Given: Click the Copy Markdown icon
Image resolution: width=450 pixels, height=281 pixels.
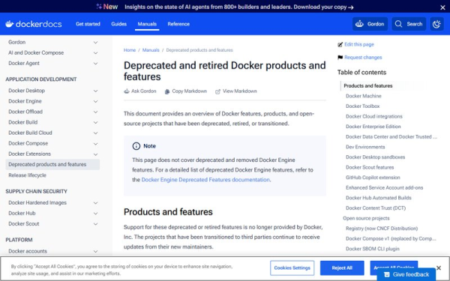Looking at the screenshot, I should [167, 91].
